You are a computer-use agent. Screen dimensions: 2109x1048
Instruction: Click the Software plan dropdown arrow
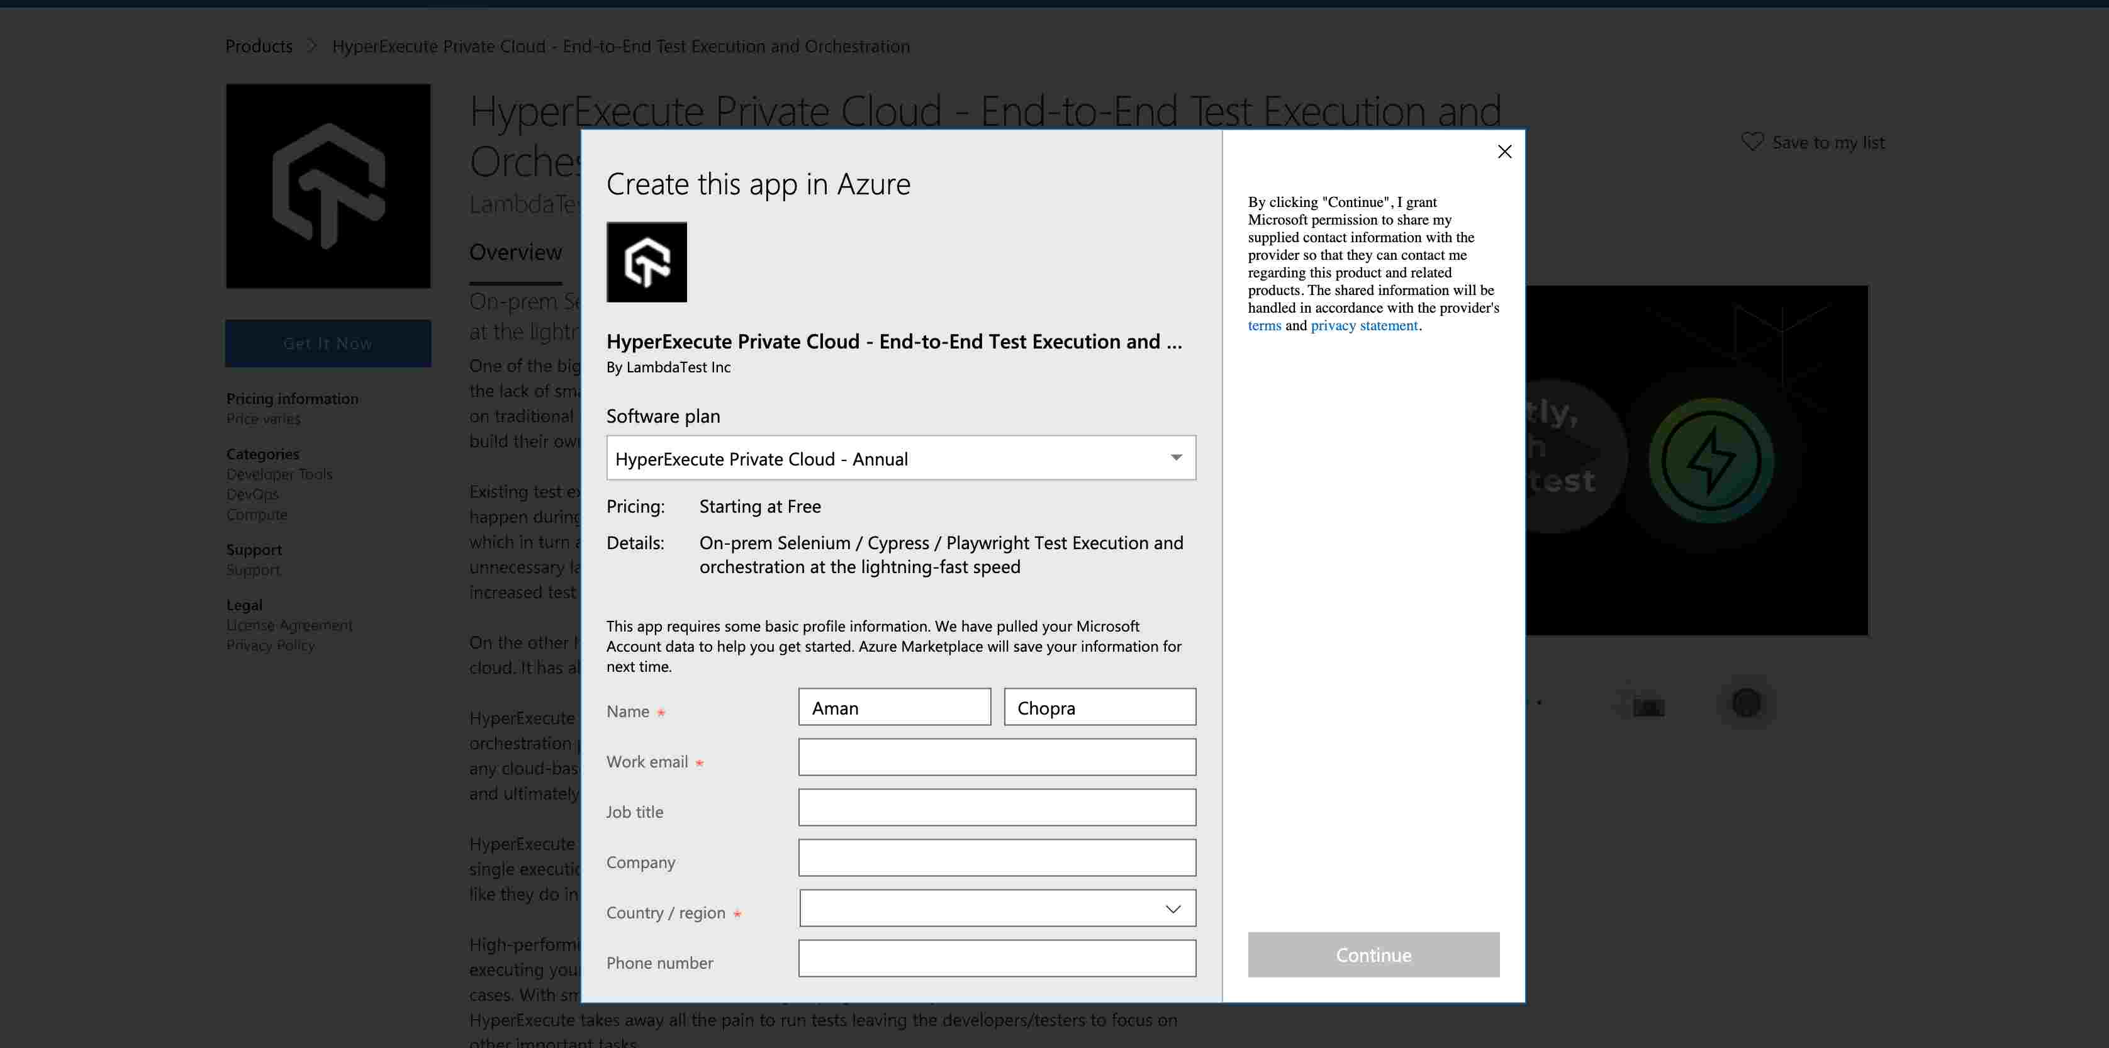pos(1176,458)
